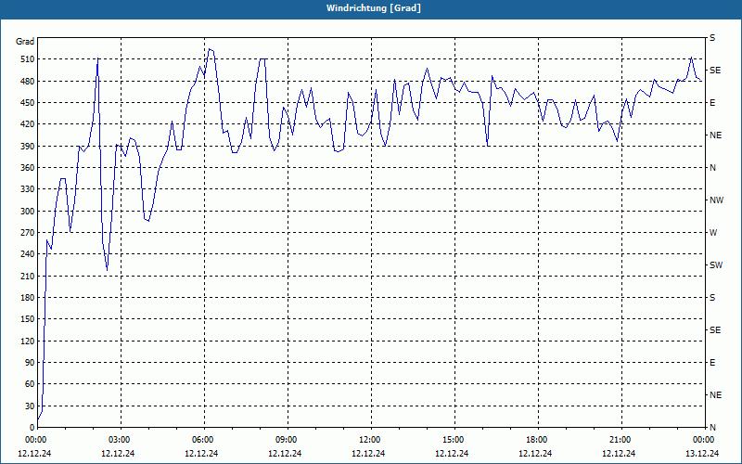Select the 150 y-axis value
This screenshot has width=742, height=464.
pos(28,319)
